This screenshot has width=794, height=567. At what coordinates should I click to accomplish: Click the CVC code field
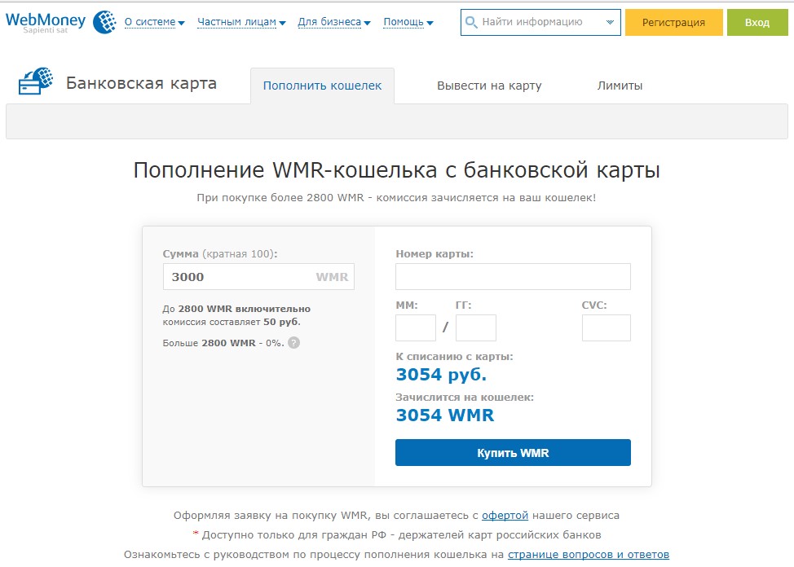pyautogui.click(x=606, y=328)
